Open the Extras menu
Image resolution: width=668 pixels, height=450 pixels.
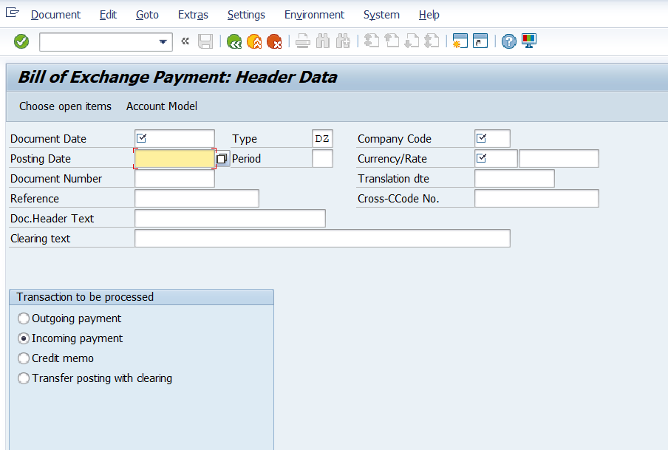pyautogui.click(x=193, y=15)
